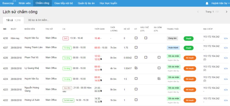Go to previous page arrow
This screenshot has width=230, height=106.
198,12
